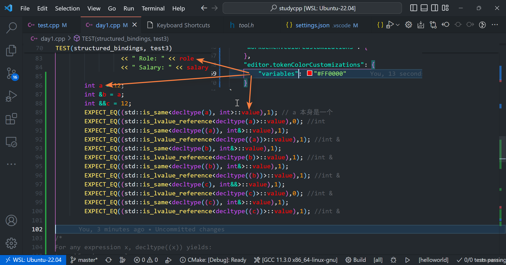Change the [all] build target
This screenshot has width=506, height=265.
coord(378,260)
